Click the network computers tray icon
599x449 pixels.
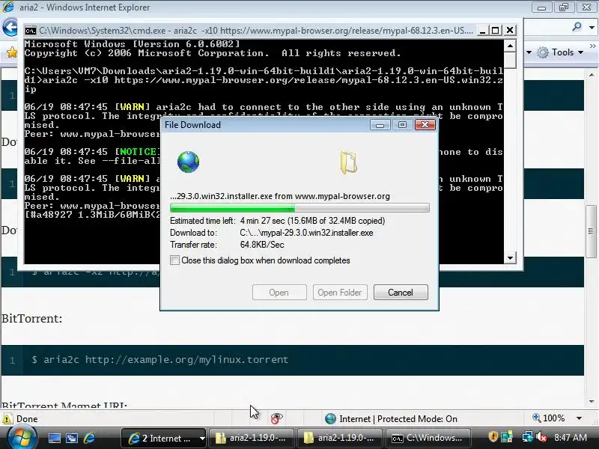pyautogui.click(x=507, y=437)
